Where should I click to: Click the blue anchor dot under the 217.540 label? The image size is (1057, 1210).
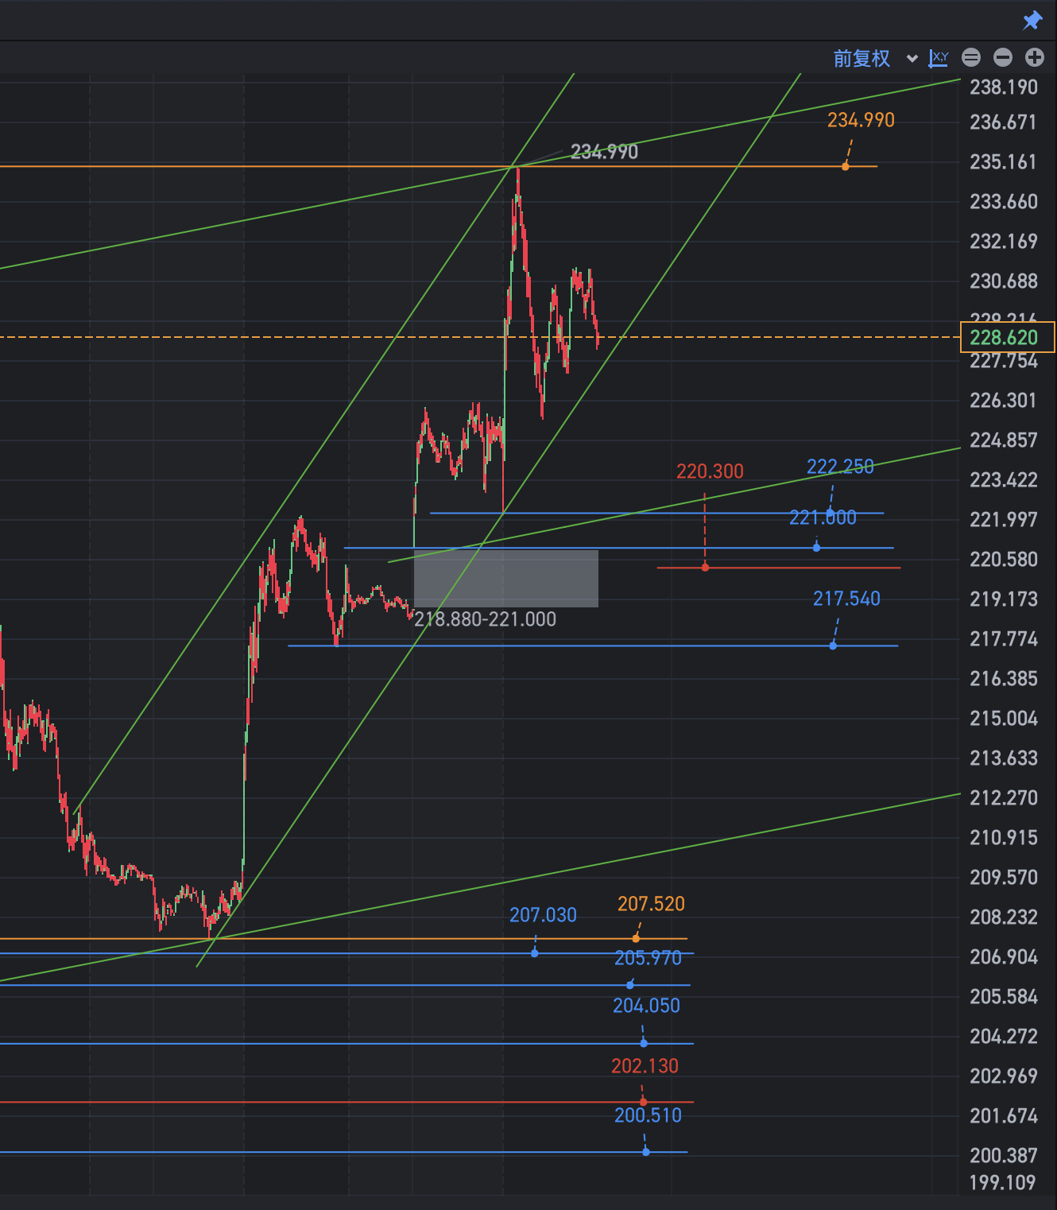pos(833,646)
